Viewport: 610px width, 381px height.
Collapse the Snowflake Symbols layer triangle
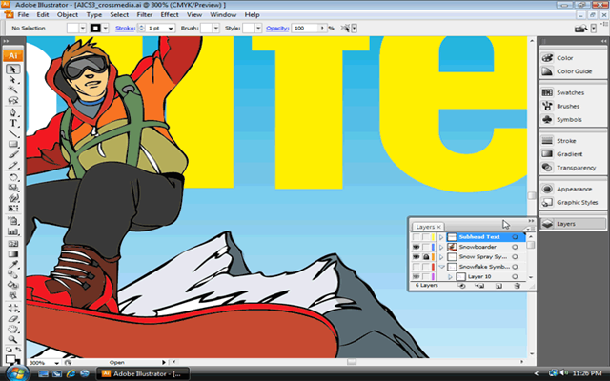(441, 267)
